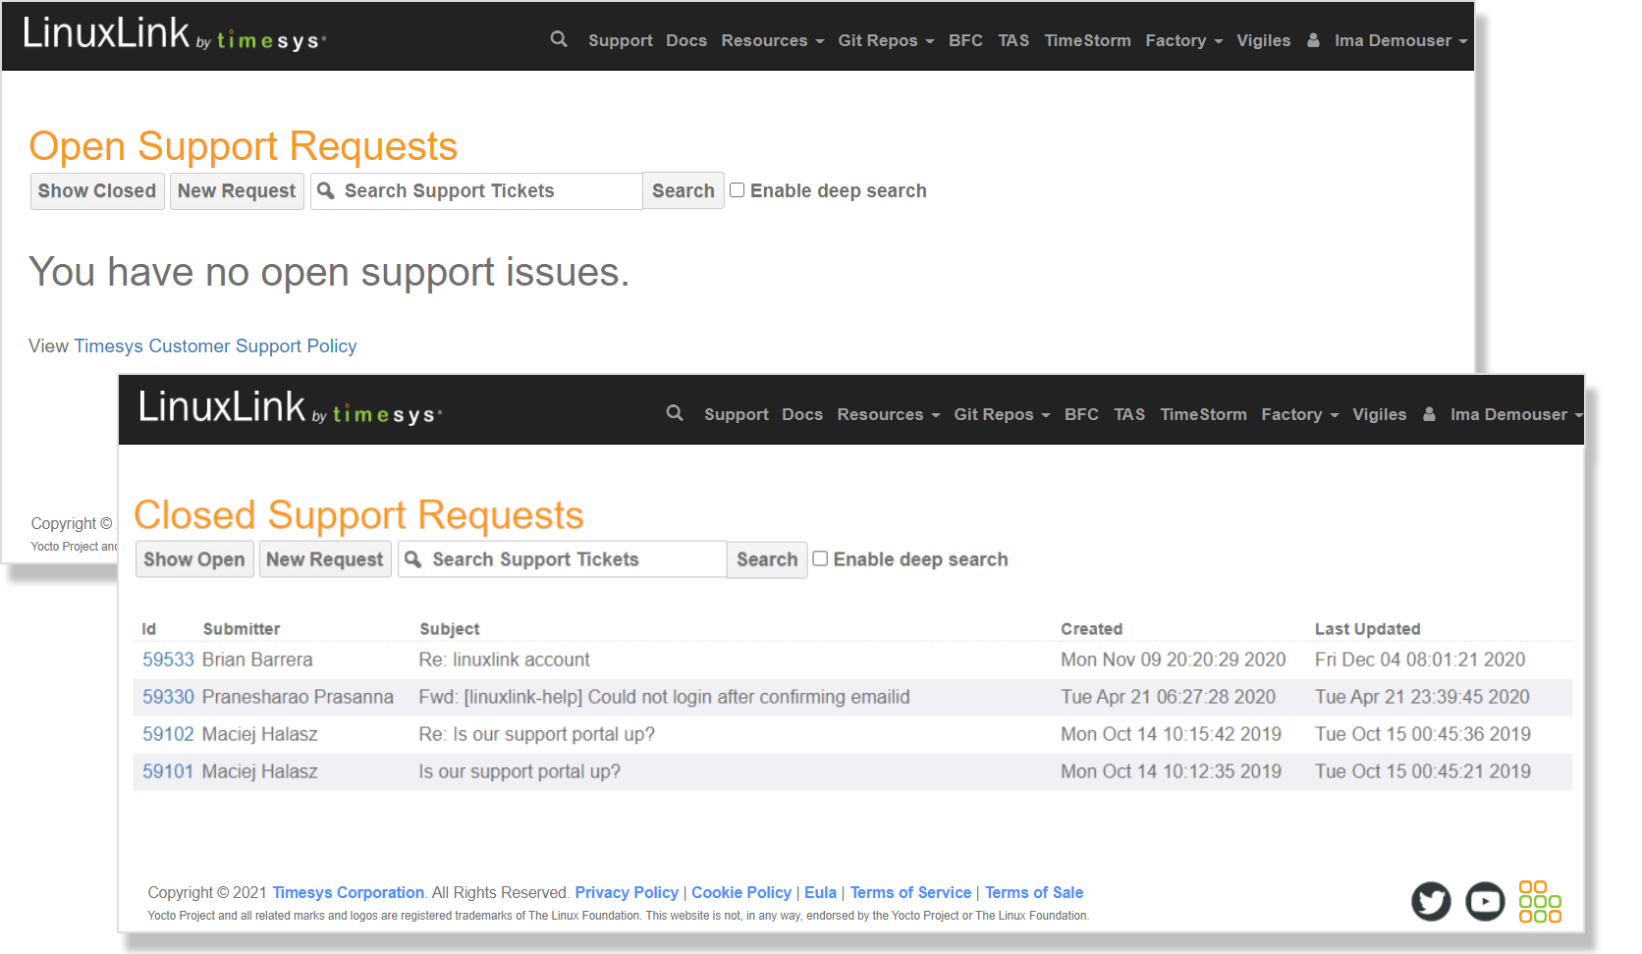The width and height of the screenshot is (1642, 954).
Task: Click 'Re: linuxlink account' subject
Action: point(505,660)
